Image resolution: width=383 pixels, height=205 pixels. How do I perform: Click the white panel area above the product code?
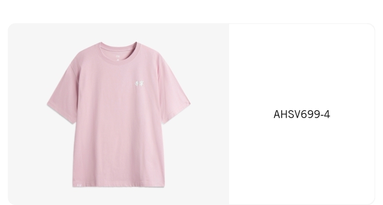(x=302, y=66)
